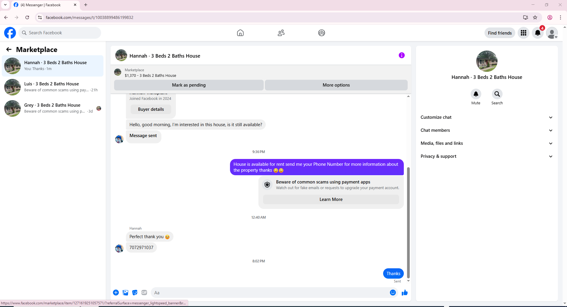Open conversation information purple icon

tap(401, 55)
